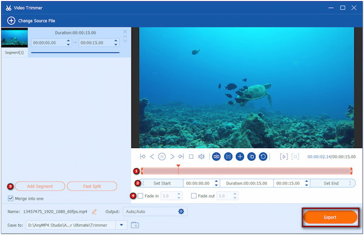The height and width of the screenshot is (235, 364).
Task: Toggle the Merge into one checkbox
Action: (x=10, y=199)
